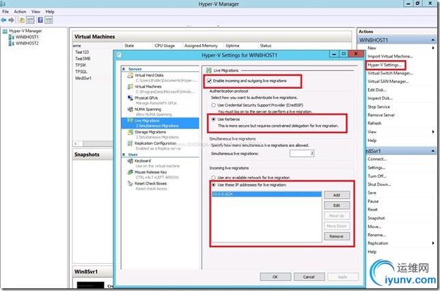
Task: Click the Edit IP address button
Action: click(x=337, y=206)
